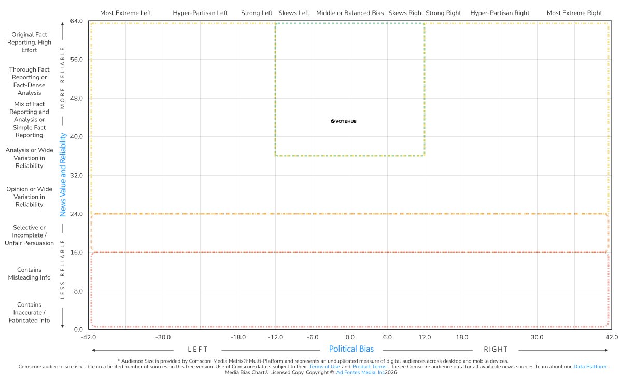Viewport: 622px width, 376px height.
Task: Click the 6.0 x-axis tick value
Action: click(x=387, y=337)
